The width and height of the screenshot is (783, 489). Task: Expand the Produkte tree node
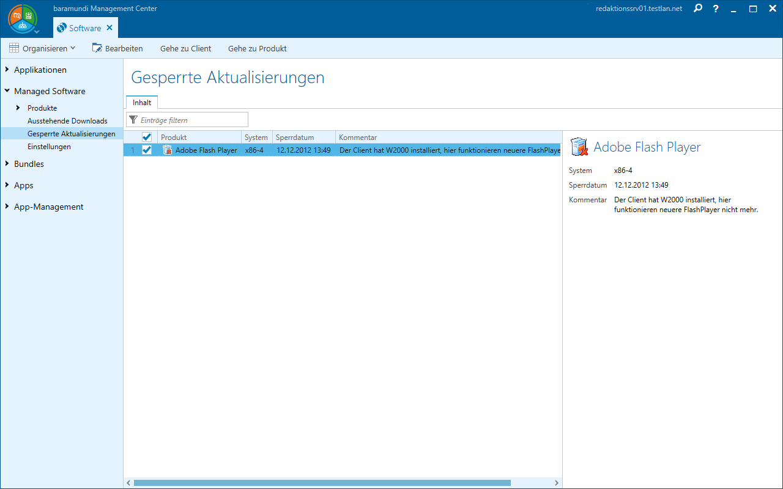pos(18,108)
